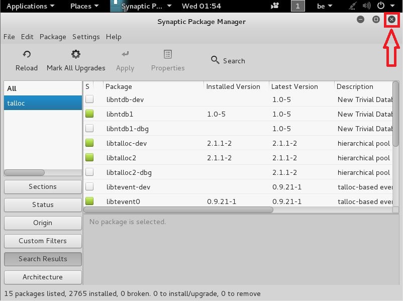Toggle status box for libtalloc-dev
The width and height of the screenshot is (403, 301).
[89, 143]
